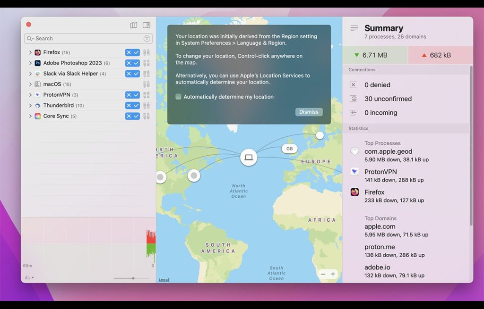The image size is (484, 309).
Task: Expand the Core Sync tree item
Action: click(x=30, y=116)
